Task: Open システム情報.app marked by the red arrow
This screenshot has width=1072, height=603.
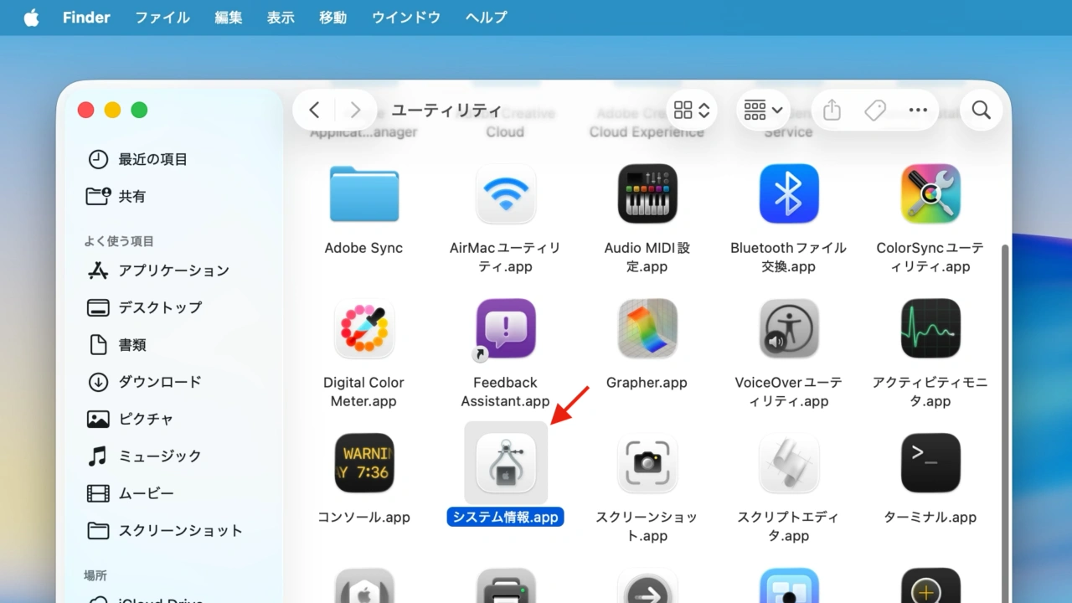Action: click(x=505, y=462)
